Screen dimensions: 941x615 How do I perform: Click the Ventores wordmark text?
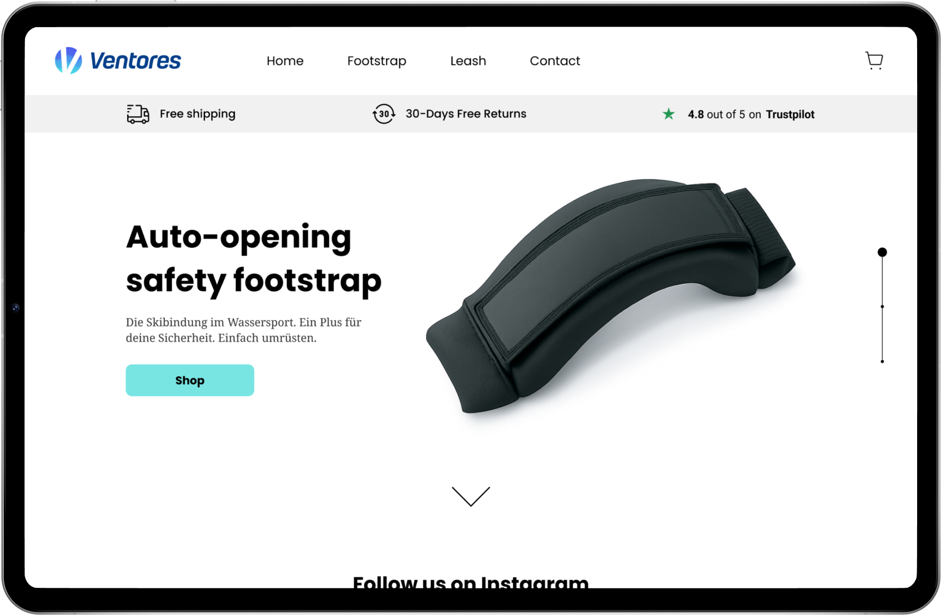coord(135,61)
